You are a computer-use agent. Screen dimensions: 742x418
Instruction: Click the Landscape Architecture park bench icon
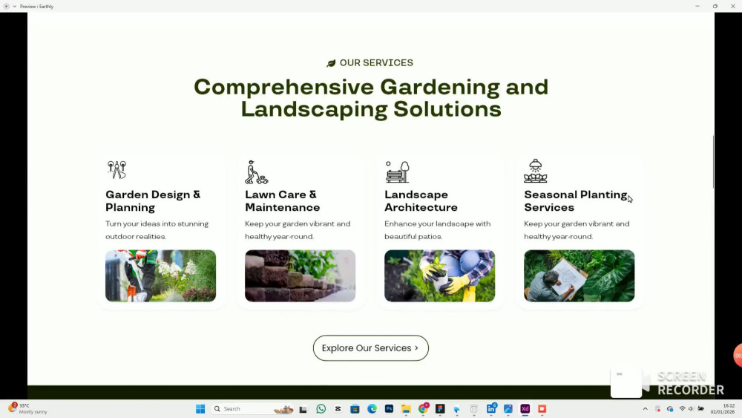[397, 172]
